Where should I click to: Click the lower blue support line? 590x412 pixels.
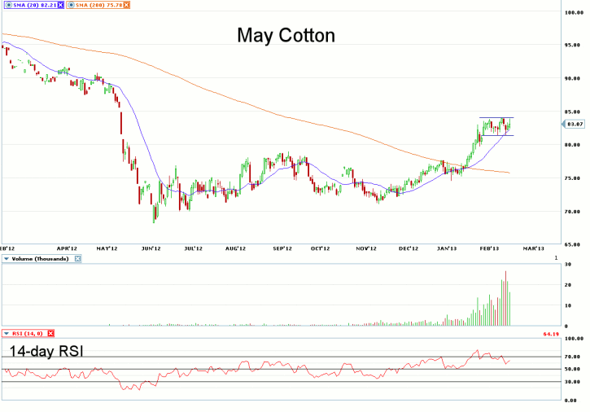pyautogui.click(x=497, y=135)
